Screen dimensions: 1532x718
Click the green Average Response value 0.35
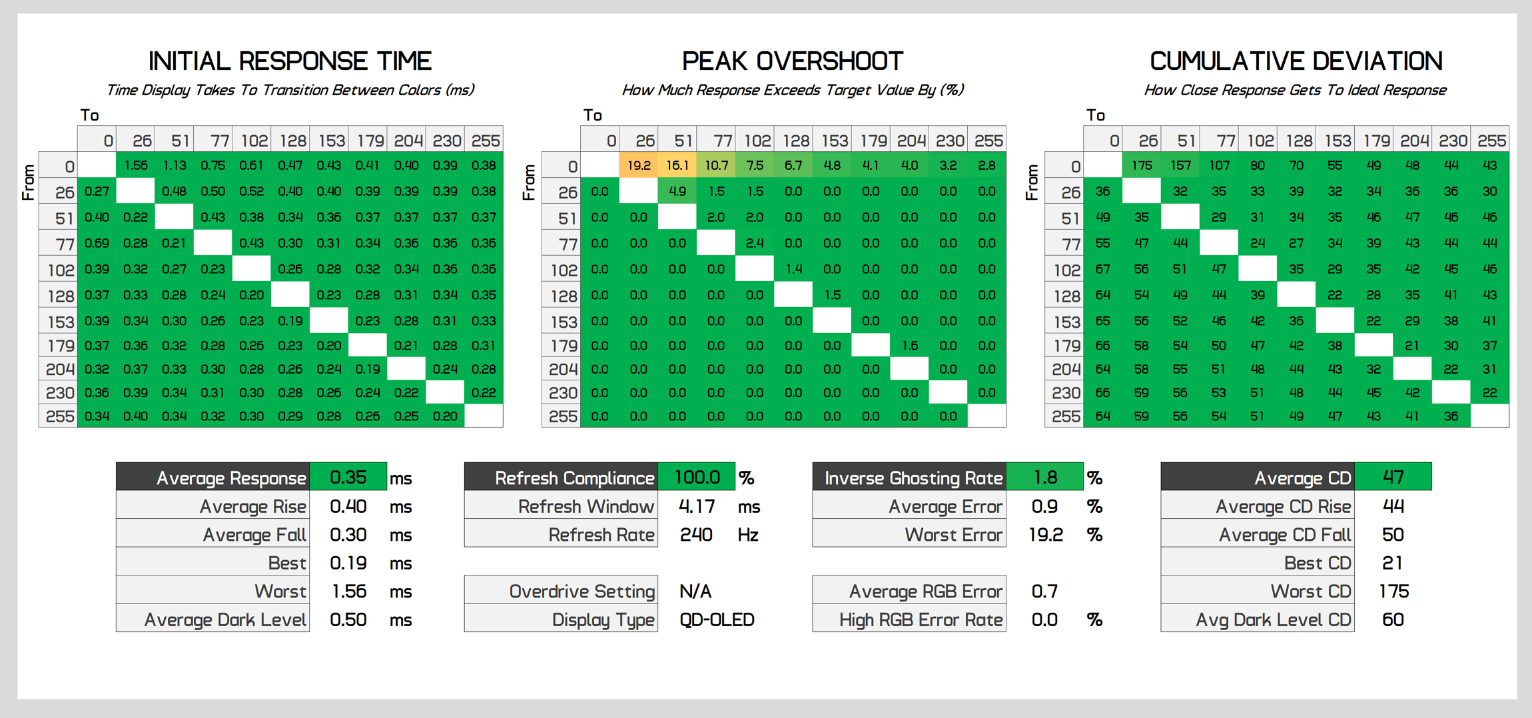click(348, 478)
